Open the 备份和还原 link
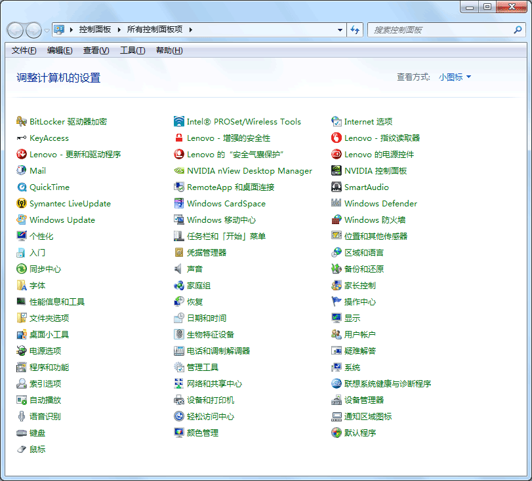This screenshot has height=481, width=532. tap(363, 269)
